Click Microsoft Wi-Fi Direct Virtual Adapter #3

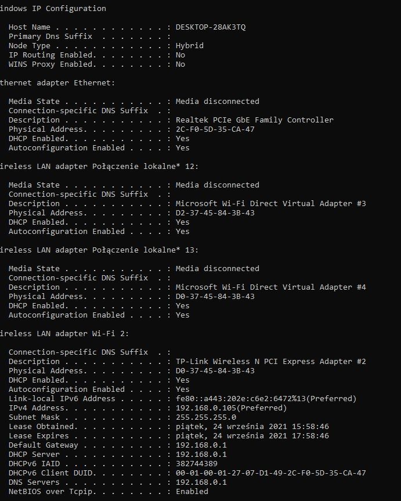pyautogui.click(x=270, y=204)
